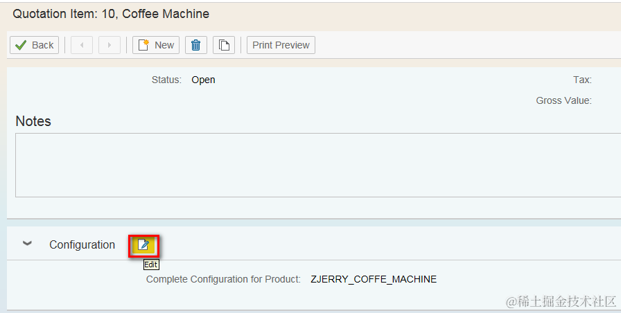The width and height of the screenshot is (621, 313).
Task: Copy item with the duplicate icon
Action: 224,45
